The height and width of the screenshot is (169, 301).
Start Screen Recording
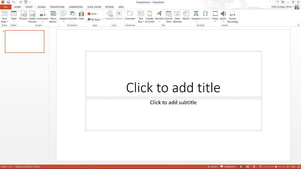click(x=232, y=17)
